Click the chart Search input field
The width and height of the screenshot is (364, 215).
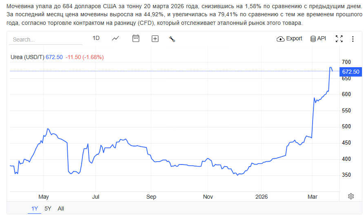pyautogui.click(x=47, y=39)
